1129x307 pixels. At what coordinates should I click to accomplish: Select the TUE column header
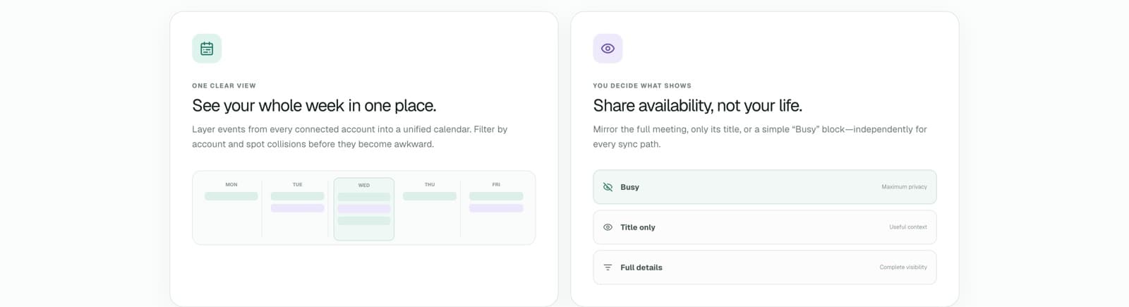coord(298,184)
